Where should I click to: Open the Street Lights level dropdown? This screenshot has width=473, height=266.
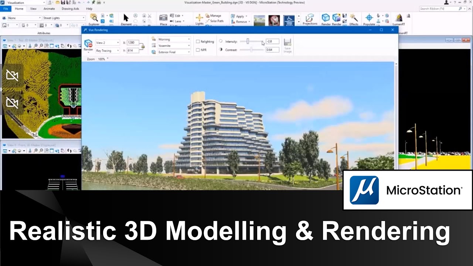64,18
